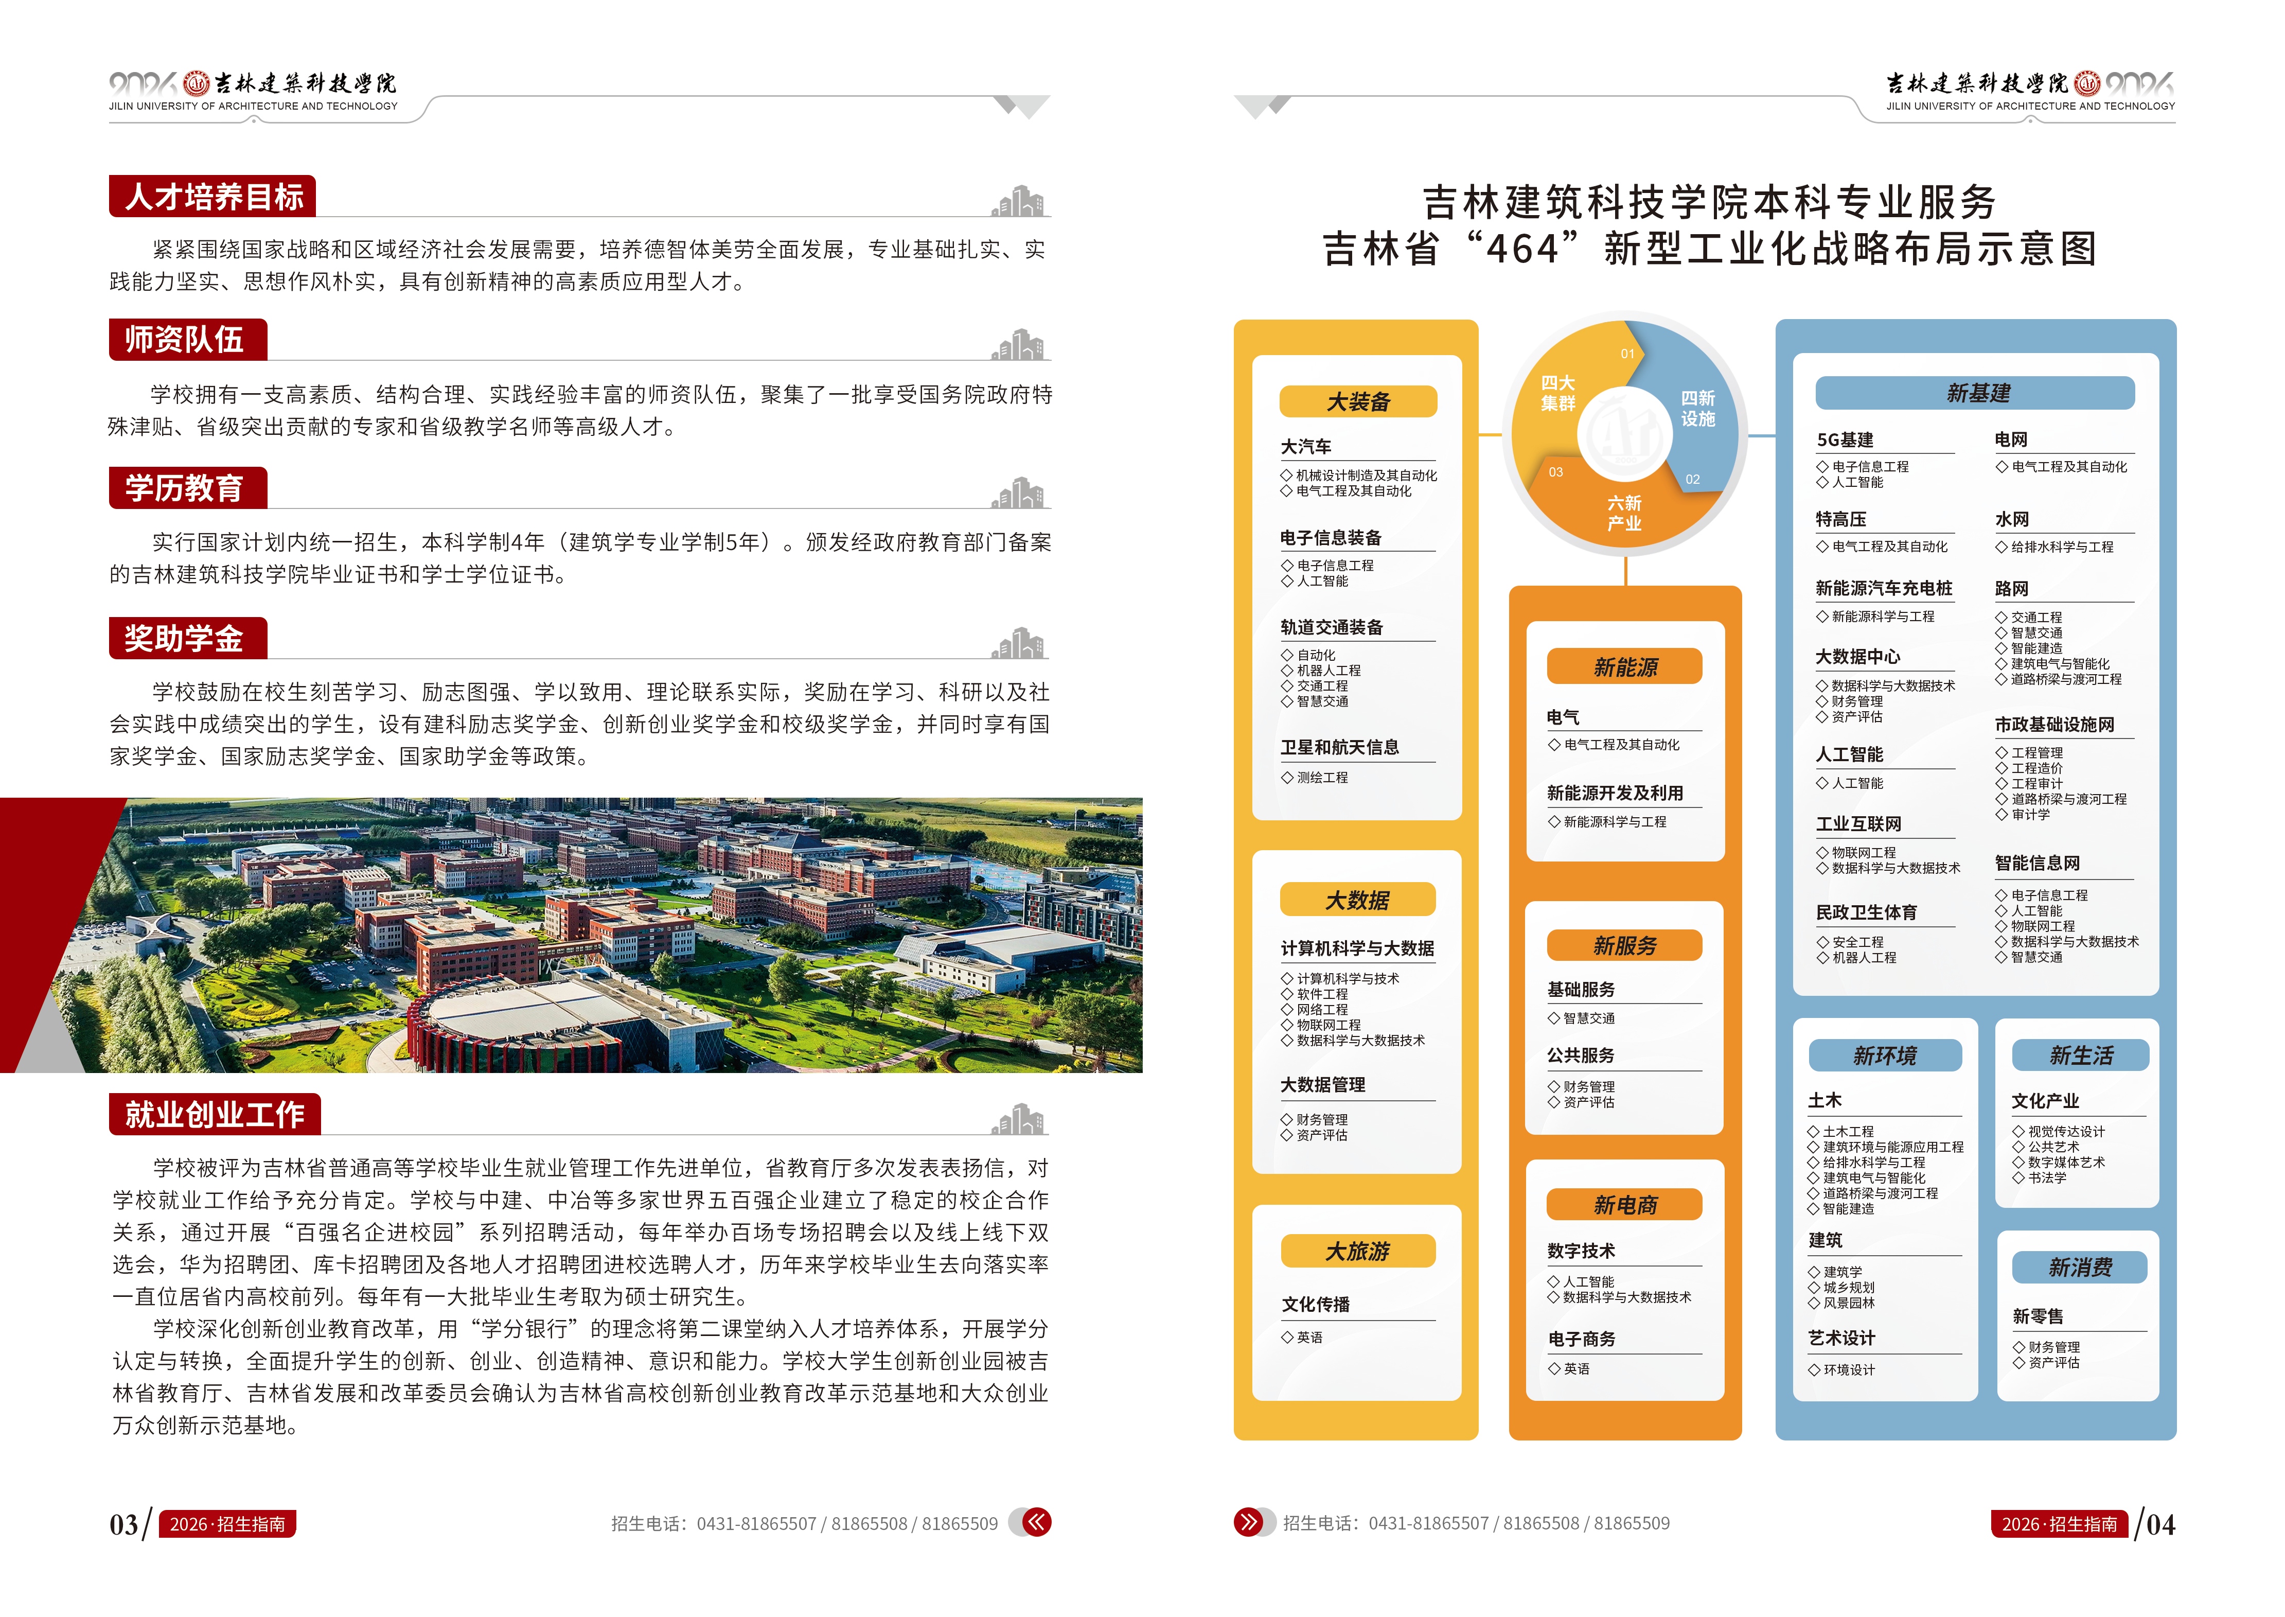Click the 数字技术 subheading

pyautogui.click(x=1581, y=1251)
